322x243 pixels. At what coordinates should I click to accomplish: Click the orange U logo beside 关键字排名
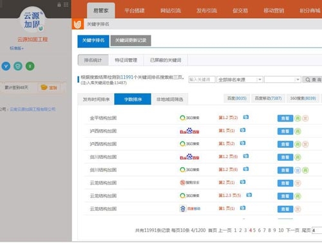pos(77,24)
